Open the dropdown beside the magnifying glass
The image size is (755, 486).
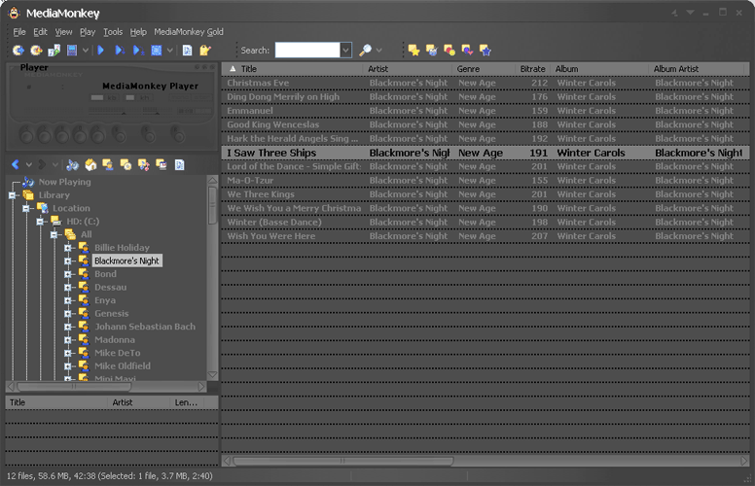[379, 50]
